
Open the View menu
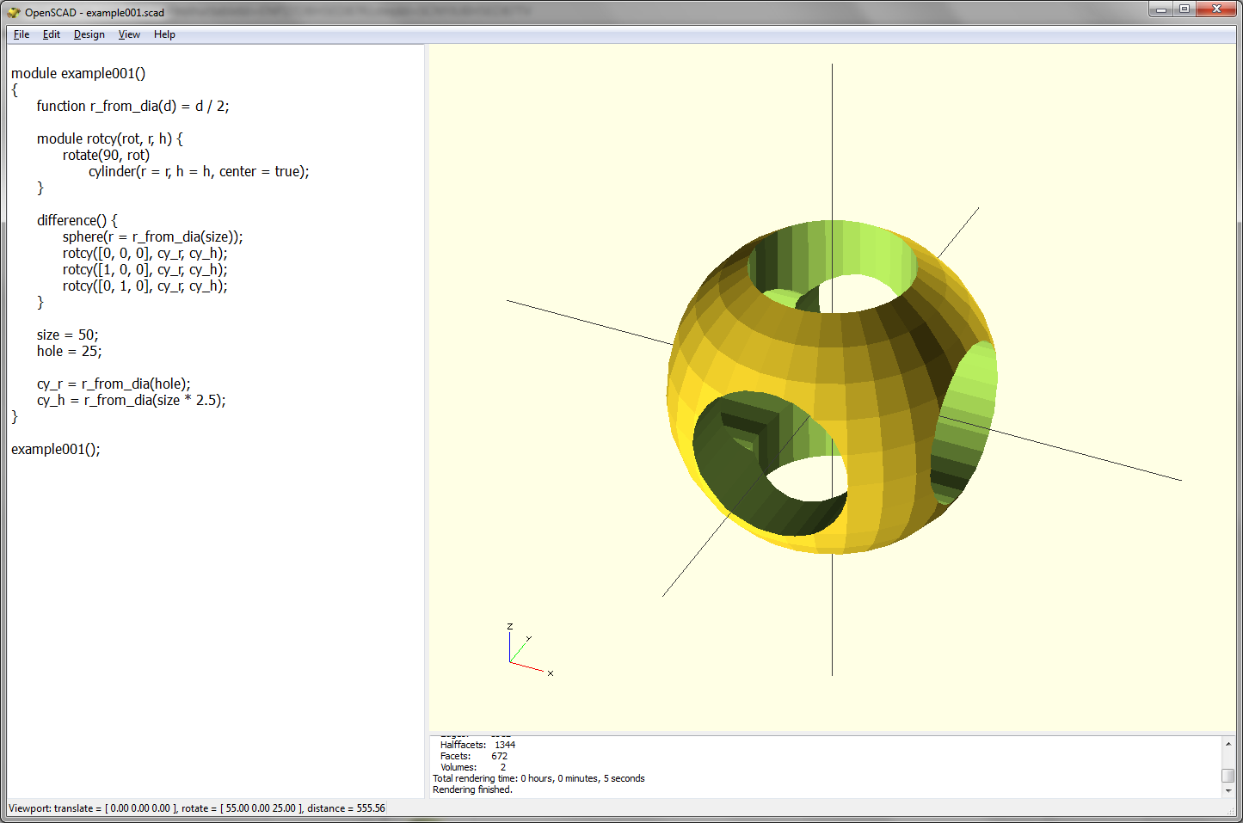pyautogui.click(x=129, y=34)
